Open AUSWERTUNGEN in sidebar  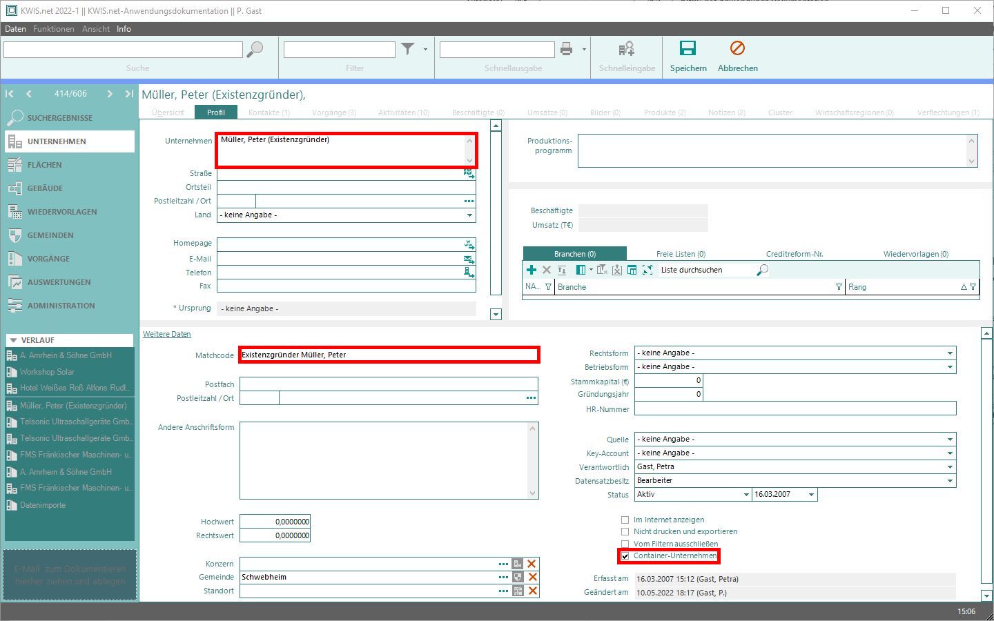tap(69, 282)
